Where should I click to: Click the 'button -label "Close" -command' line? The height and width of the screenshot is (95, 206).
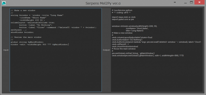(x=58, y=27)
